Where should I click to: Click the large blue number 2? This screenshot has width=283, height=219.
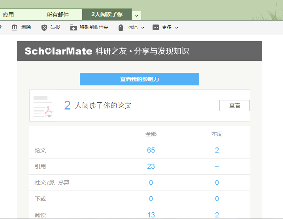click(x=67, y=106)
